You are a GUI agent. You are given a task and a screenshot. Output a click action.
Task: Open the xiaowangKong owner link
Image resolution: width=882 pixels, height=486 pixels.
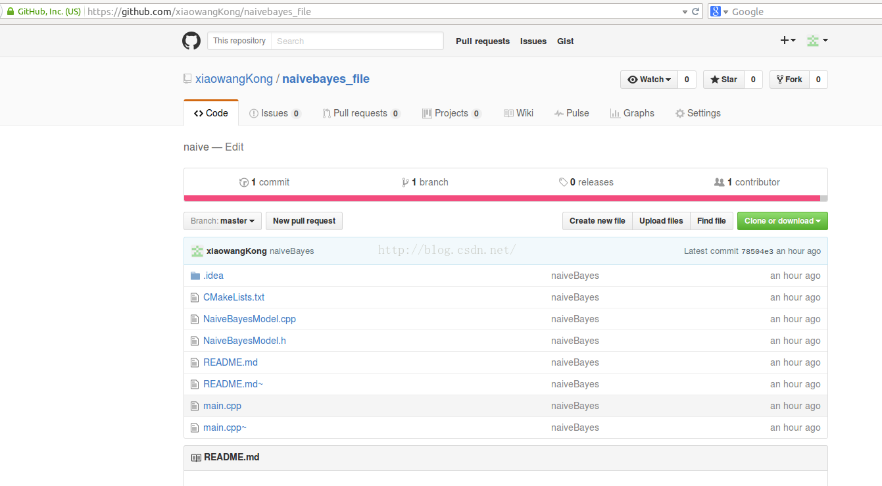coord(234,79)
